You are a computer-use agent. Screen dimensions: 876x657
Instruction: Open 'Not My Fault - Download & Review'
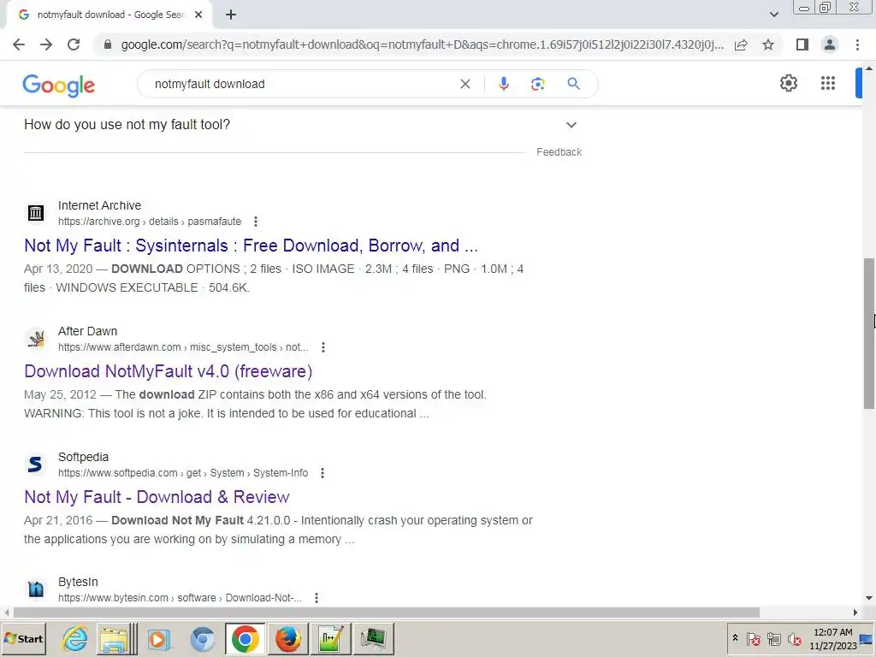pyautogui.click(x=157, y=497)
